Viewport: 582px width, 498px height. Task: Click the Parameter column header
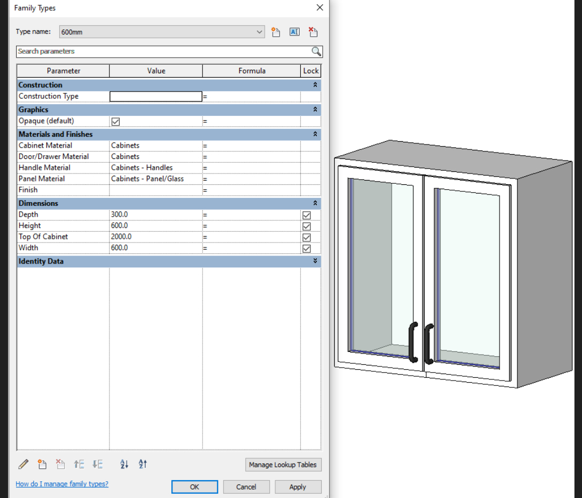(x=63, y=71)
